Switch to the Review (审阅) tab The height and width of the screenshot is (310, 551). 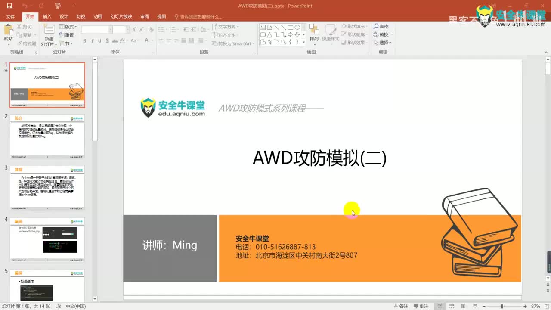click(145, 16)
